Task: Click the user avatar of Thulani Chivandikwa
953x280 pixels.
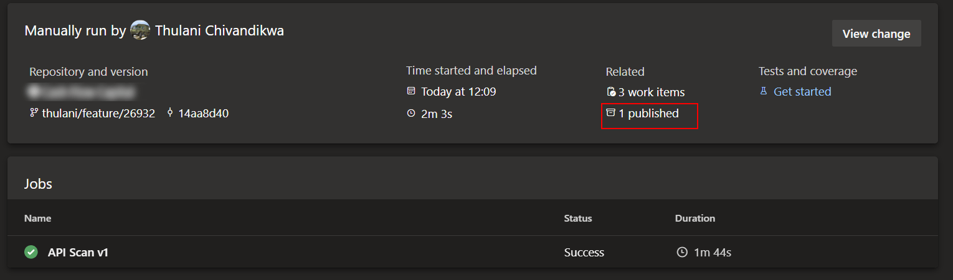Action: (140, 30)
